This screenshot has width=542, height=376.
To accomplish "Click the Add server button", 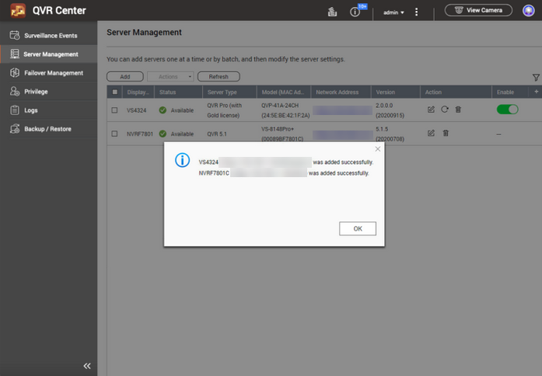I will point(125,77).
